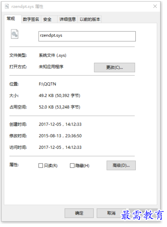Click the created time 2017-12-05 value beside 创建时间
The width and height of the screenshot is (167, 227).
(60, 124)
